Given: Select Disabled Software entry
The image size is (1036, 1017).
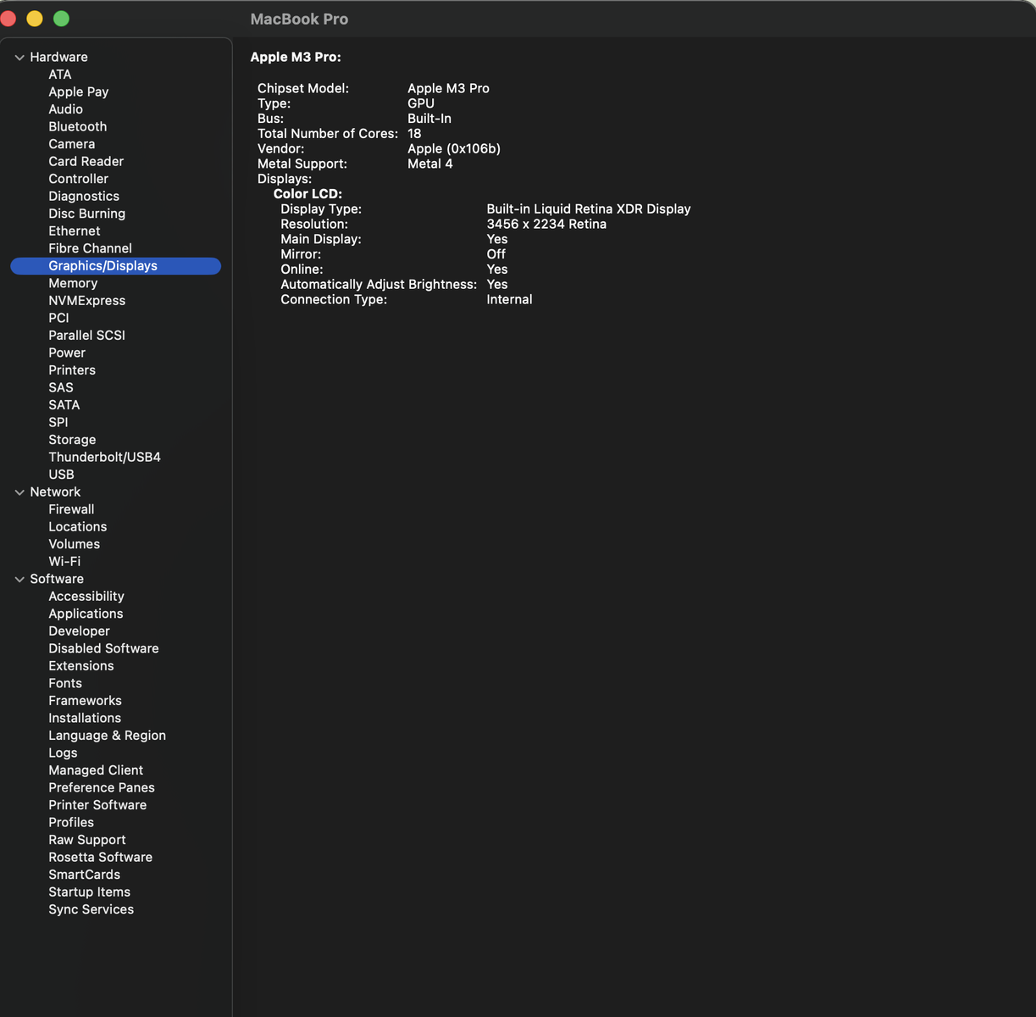Looking at the screenshot, I should pos(104,648).
